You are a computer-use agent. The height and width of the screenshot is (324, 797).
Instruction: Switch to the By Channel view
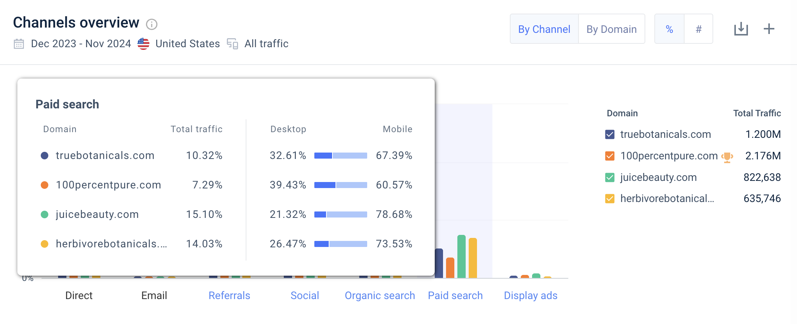point(544,29)
